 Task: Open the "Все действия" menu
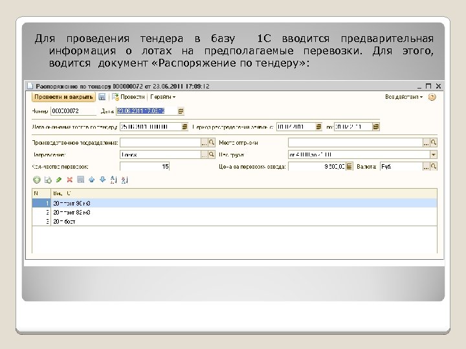point(404,97)
